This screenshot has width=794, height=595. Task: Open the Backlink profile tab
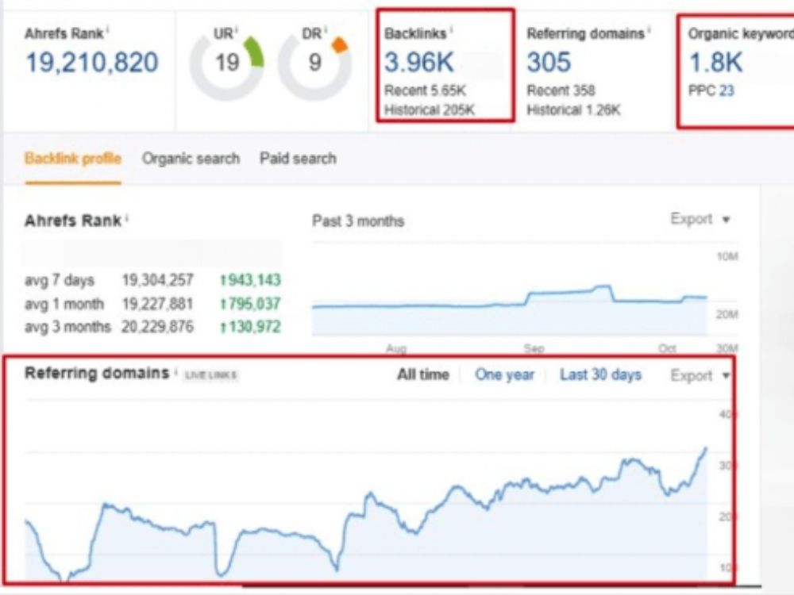pos(73,159)
